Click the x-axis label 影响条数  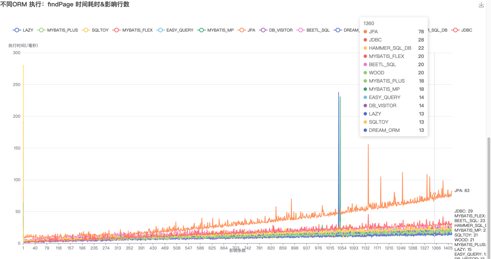click(x=238, y=250)
